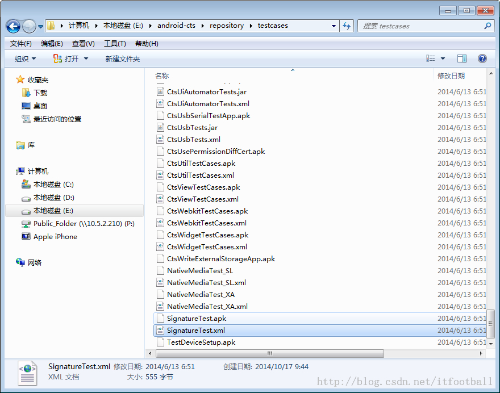Click the blue Help question mark icon
The height and width of the screenshot is (393, 500).
pyautogui.click(x=482, y=58)
